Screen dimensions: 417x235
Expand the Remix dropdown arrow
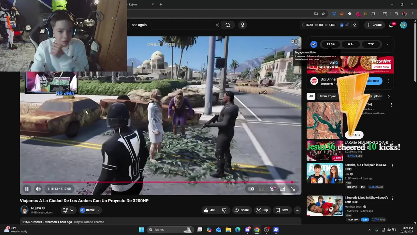(99, 210)
